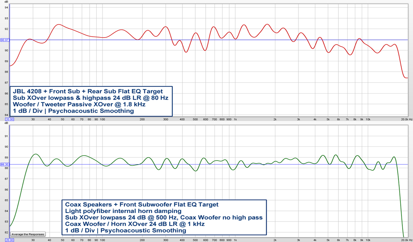
Task: Click the Average the Responses button
Action: click(28, 234)
